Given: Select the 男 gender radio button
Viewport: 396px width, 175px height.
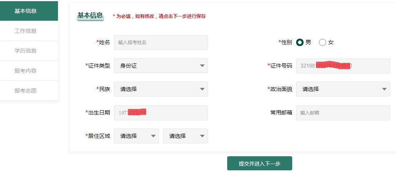Looking at the screenshot, I should [x=300, y=42].
